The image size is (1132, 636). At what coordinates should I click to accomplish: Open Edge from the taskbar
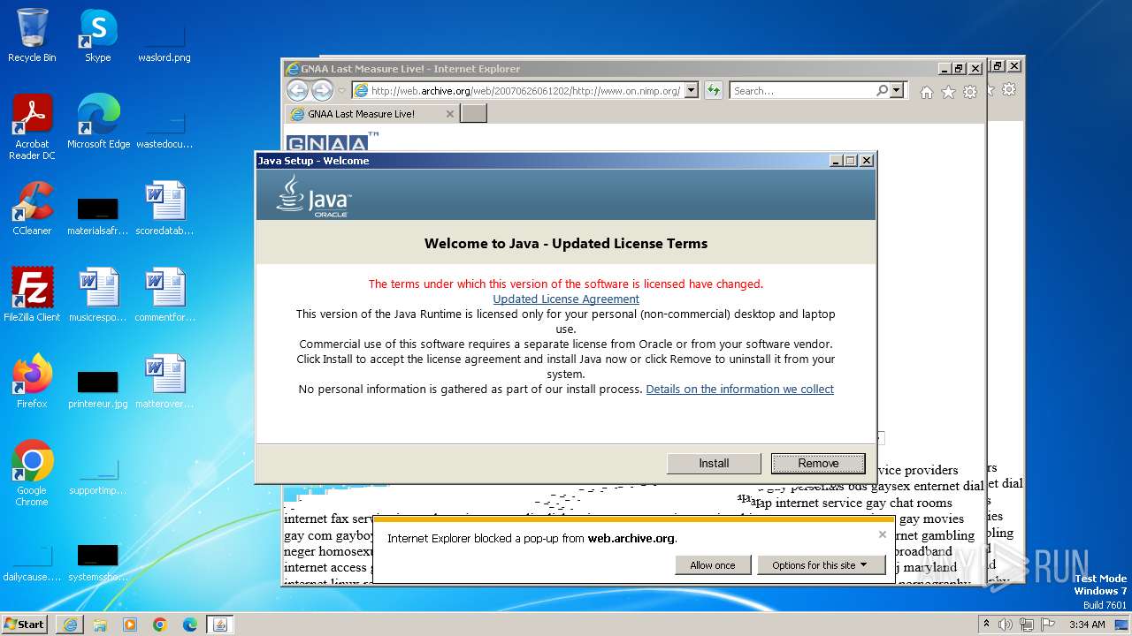(x=190, y=625)
